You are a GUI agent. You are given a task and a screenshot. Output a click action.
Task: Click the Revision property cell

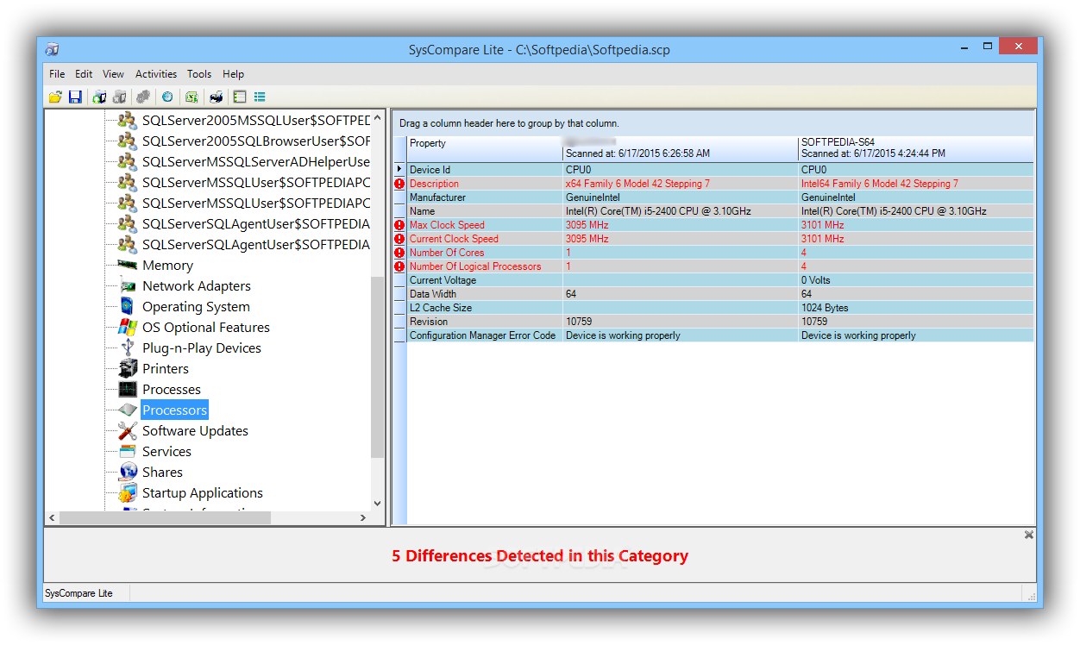pos(485,322)
